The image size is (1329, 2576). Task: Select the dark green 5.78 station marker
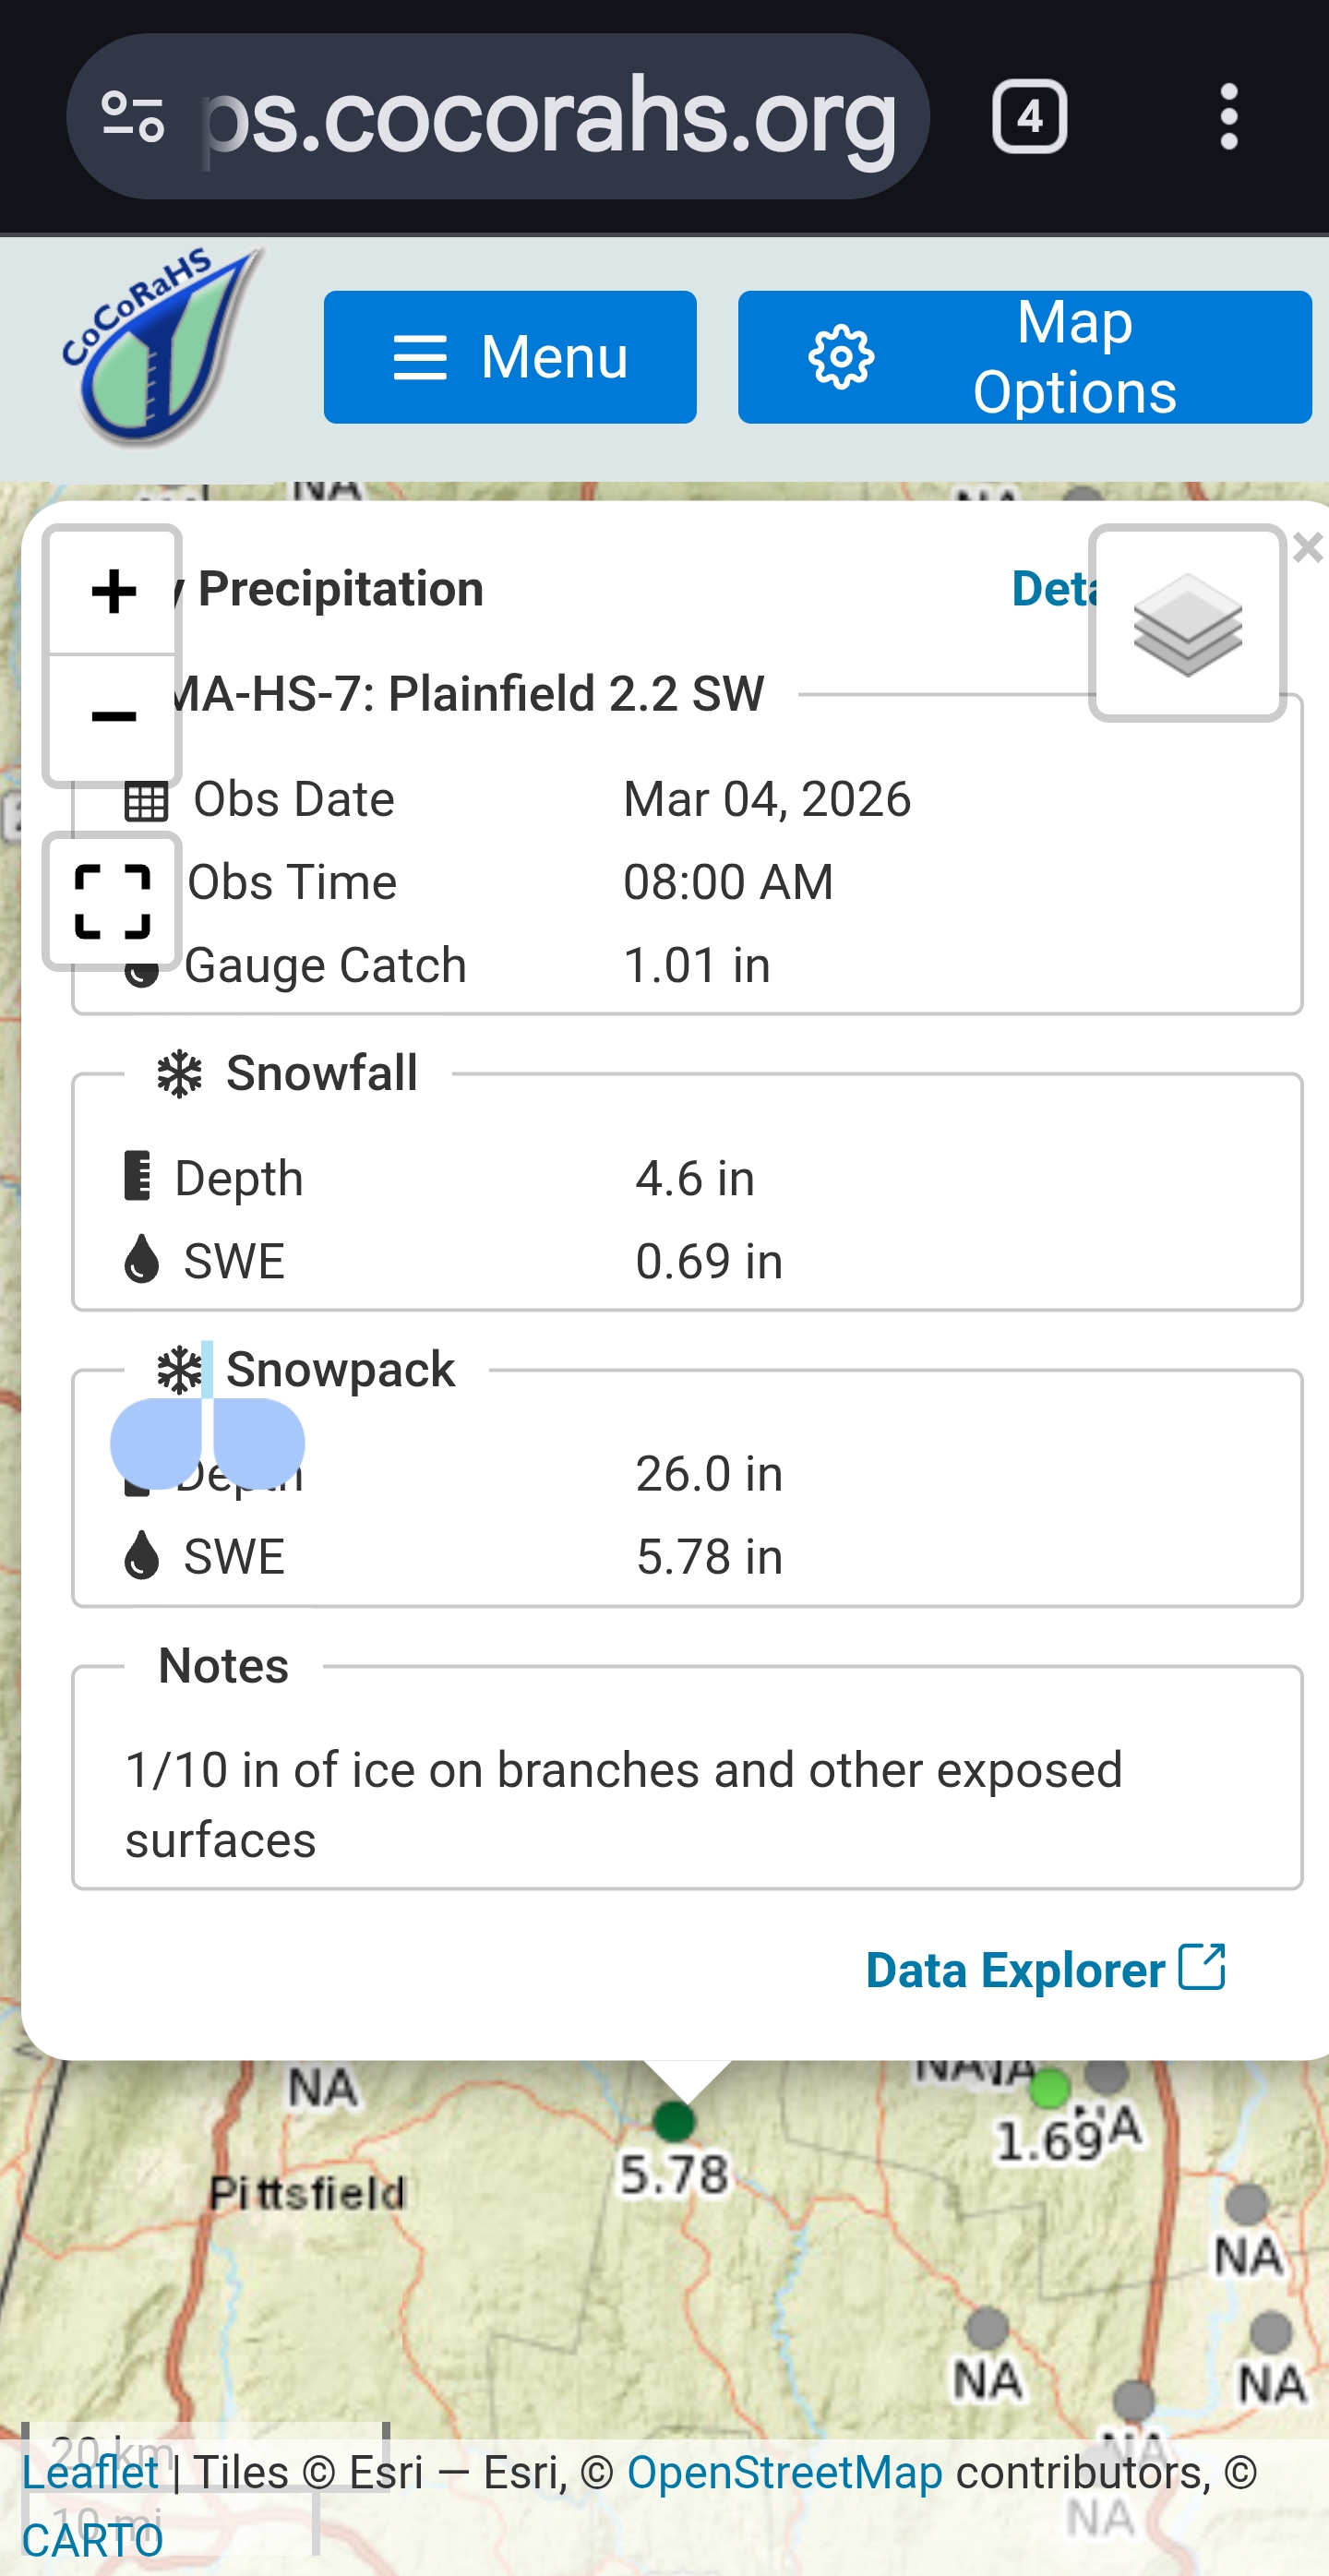point(674,2120)
